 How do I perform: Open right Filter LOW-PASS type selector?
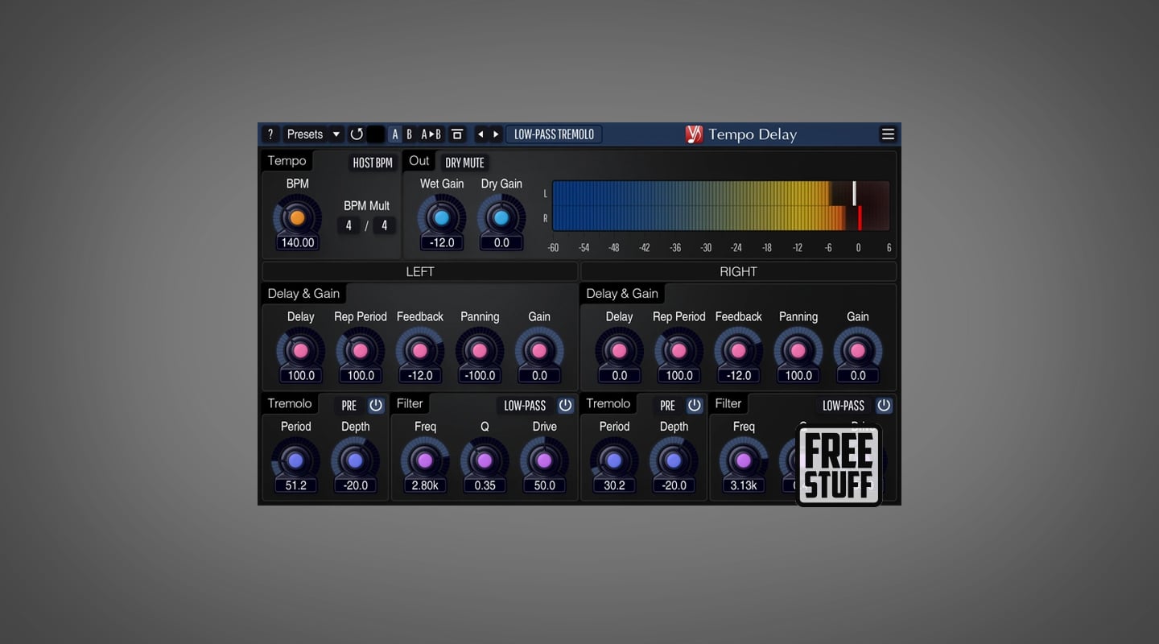click(843, 406)
